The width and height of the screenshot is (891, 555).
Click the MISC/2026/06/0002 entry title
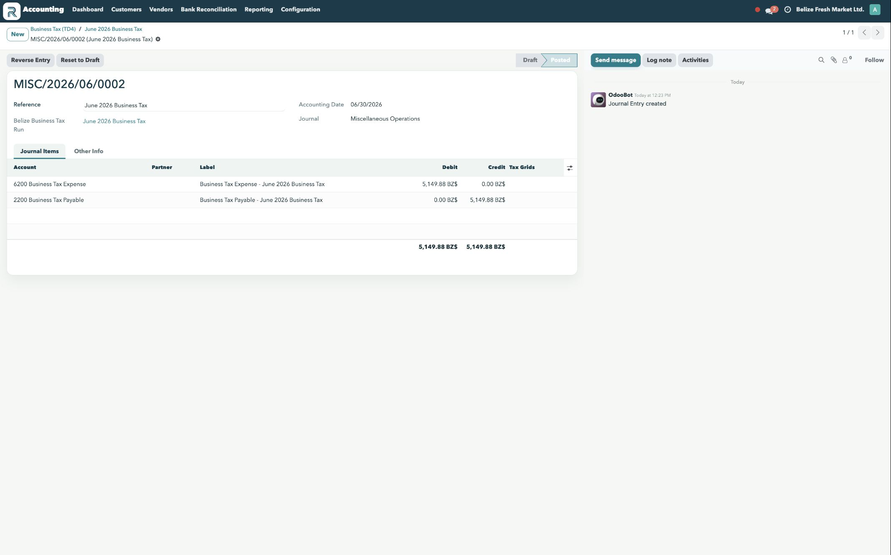[69, 84]
